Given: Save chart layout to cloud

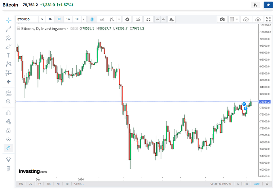Looking at the screenshot, I should (x=258, y=19).
